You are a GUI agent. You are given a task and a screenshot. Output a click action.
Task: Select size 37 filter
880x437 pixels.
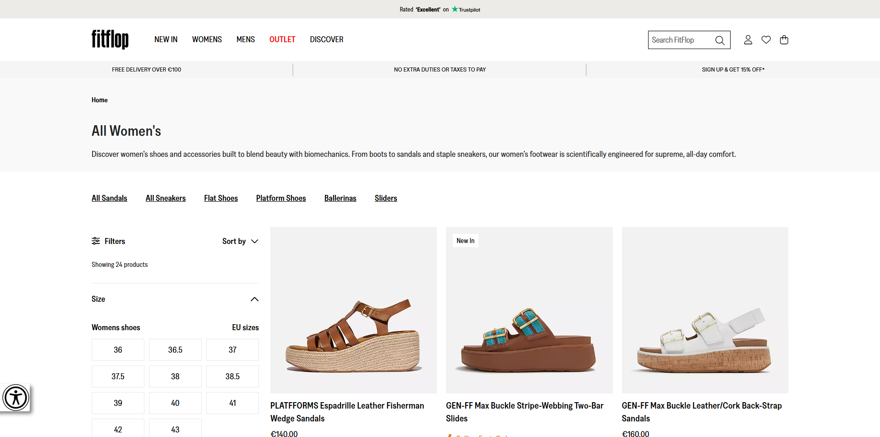coord(232,350)
